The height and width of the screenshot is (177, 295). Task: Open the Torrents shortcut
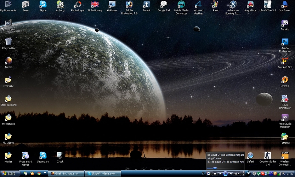coord(285,138)
